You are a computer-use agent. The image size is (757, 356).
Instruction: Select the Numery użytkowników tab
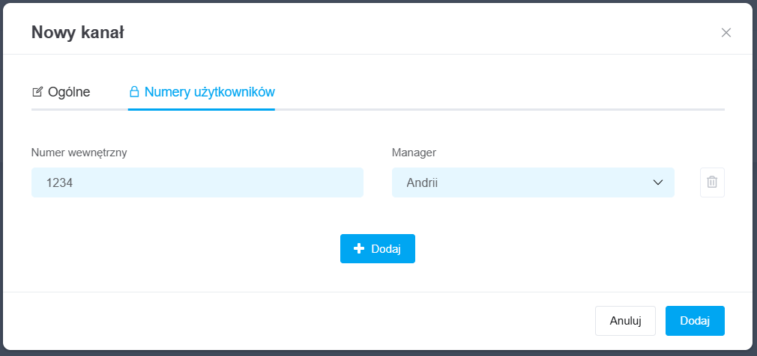coord(209,92)
